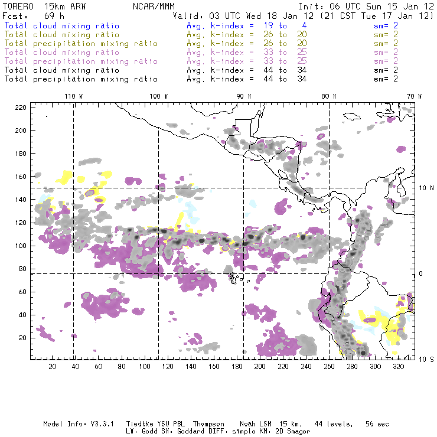
Task: Select the olive "Total precipitation mixing ratio" legend line
Action: point(81,44)
